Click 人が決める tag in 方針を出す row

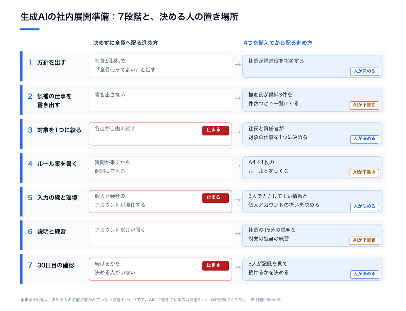pos(364,71)
